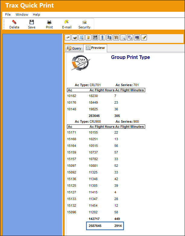Screen dimensions: 185x236
Task: Click CRJ701 subtotal minutes 305
Action: [117, 116]
